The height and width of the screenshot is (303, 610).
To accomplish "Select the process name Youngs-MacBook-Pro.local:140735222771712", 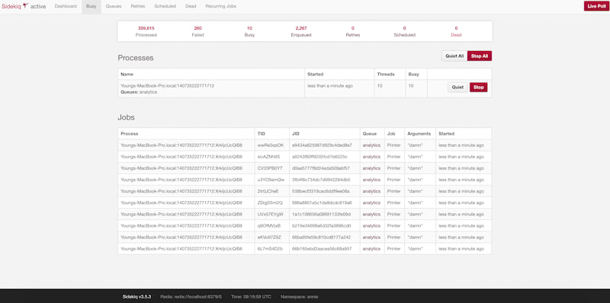I will (167, 85).
